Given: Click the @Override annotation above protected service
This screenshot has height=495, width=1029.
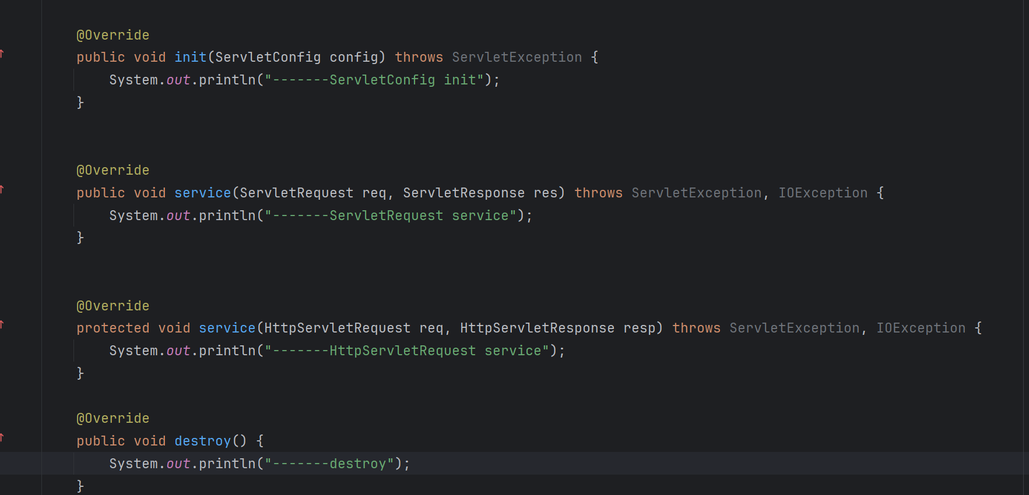Looking at the screenshot, I should pyautogui.click(x=113, y=306).
